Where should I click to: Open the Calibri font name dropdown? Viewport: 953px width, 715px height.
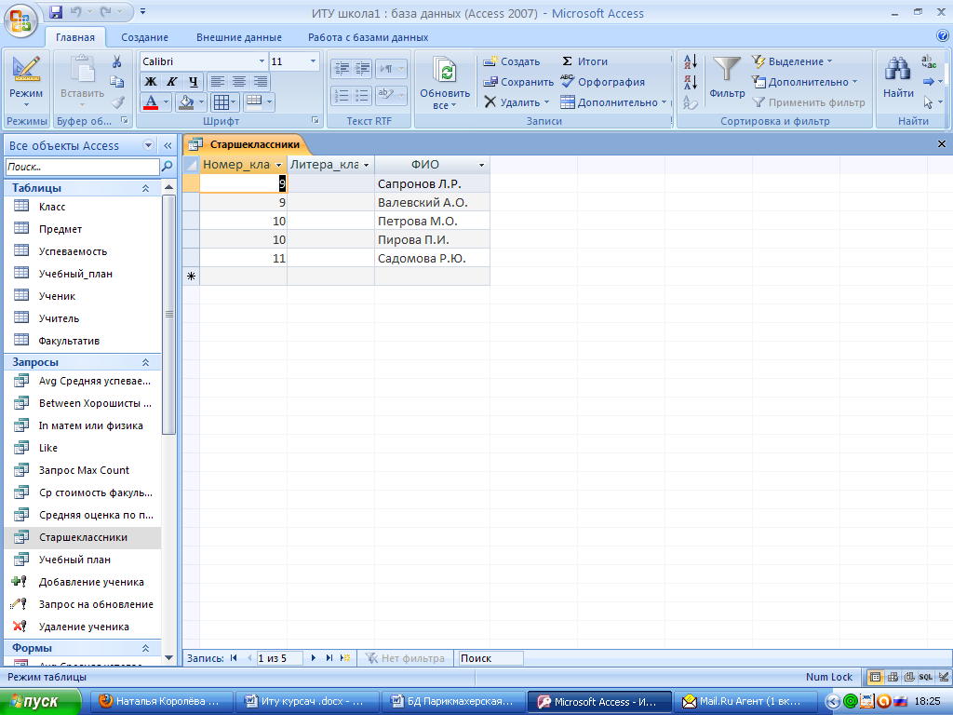pos(262,61)
